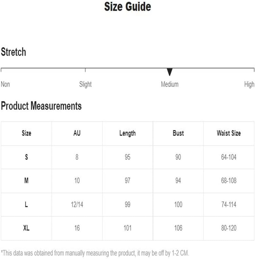Select the S size row label
255x259 pixels.
coord(26,157)
